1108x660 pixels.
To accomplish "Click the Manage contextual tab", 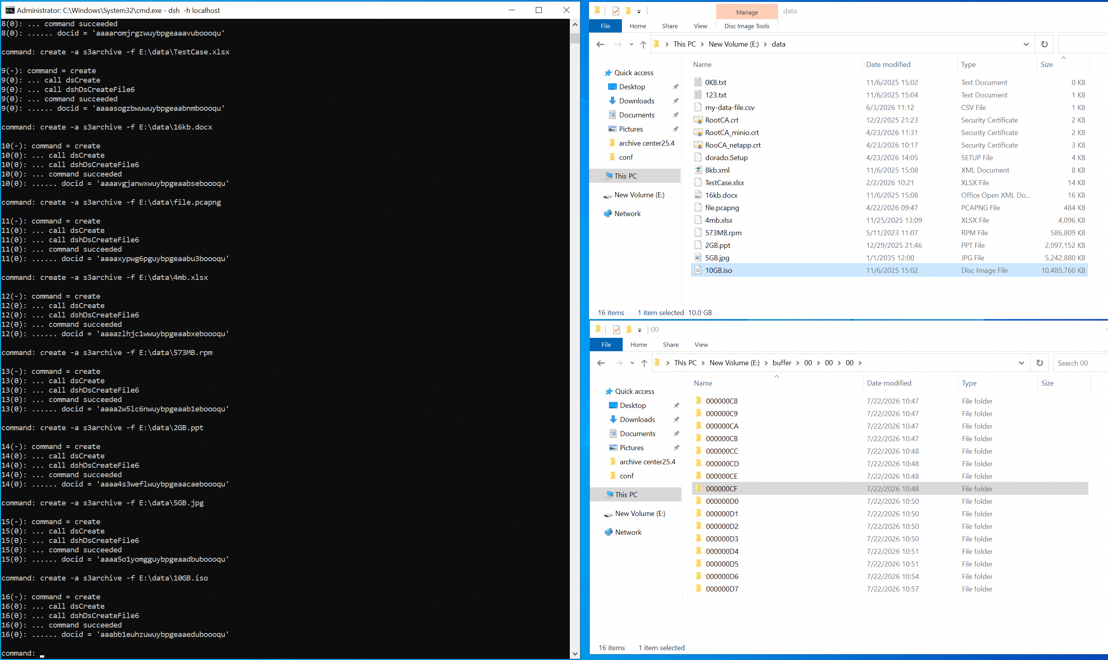I will click(747, 12).
